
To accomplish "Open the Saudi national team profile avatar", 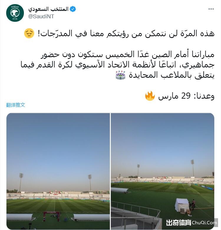I will point(15,13).
